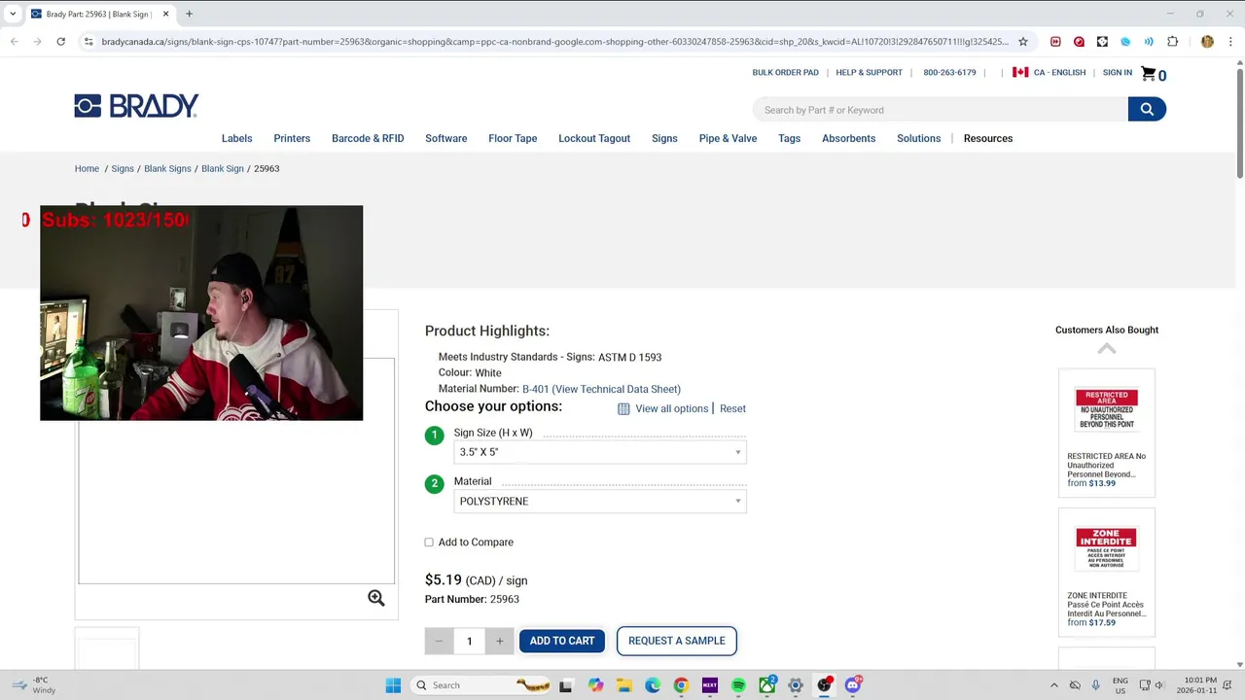Click the table icon beside View all options
Screen dimensions: 1245x700
[x=623, y=408]
